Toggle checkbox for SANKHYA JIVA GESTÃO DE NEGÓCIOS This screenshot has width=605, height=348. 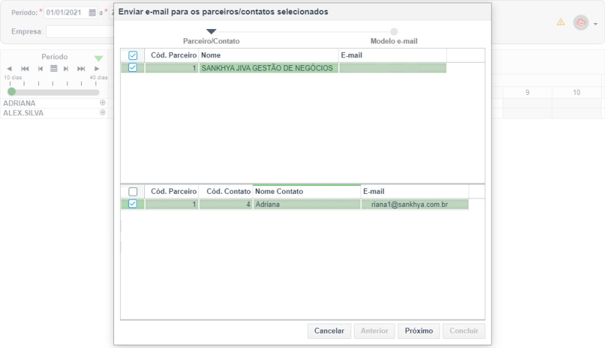[x=132, y=68]
